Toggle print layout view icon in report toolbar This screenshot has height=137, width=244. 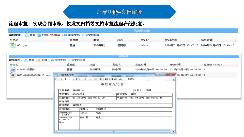pos(111,79)
